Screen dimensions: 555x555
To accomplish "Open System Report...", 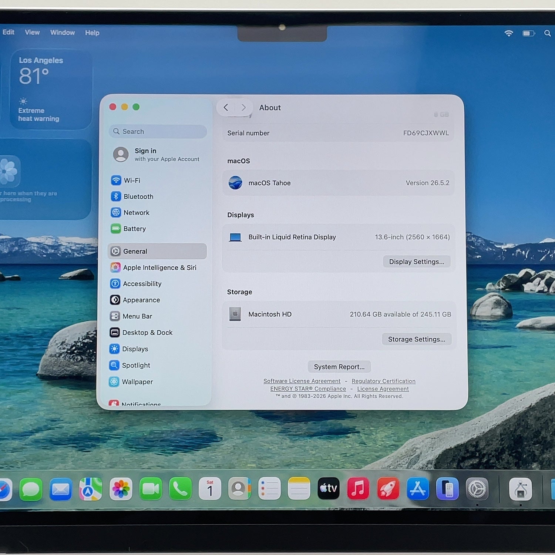I will 339,367.
